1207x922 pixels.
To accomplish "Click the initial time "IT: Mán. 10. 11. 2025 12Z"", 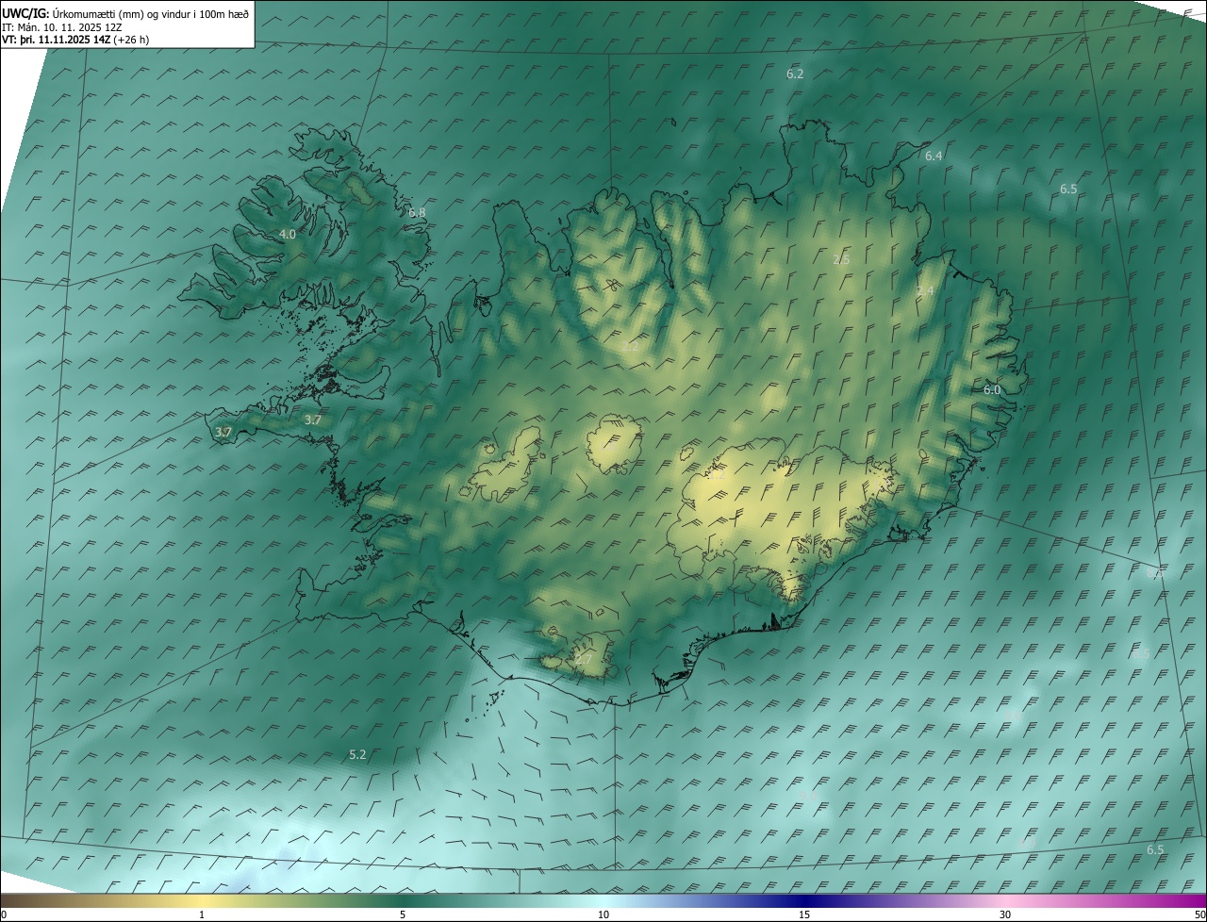I will [x=62, y=27].
